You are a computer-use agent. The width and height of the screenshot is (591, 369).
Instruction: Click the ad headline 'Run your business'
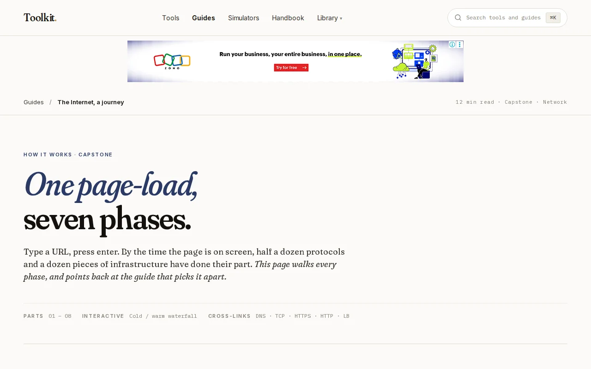pos(290,54)
